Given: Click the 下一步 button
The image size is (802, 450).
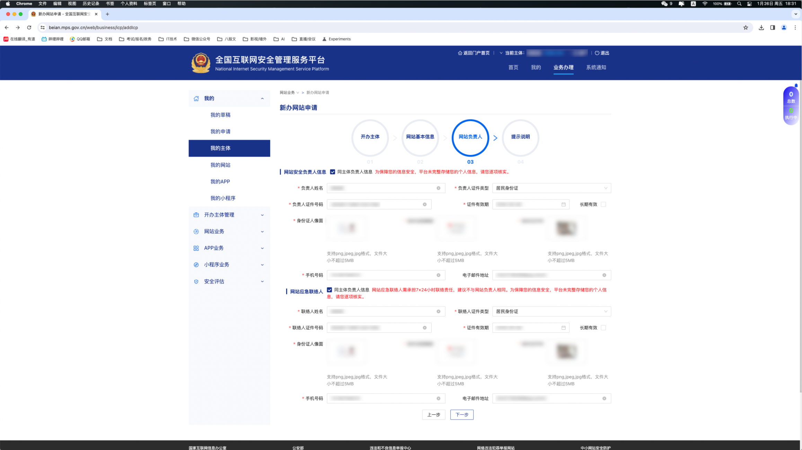Looking at the screenshot, I should point(461,414).
